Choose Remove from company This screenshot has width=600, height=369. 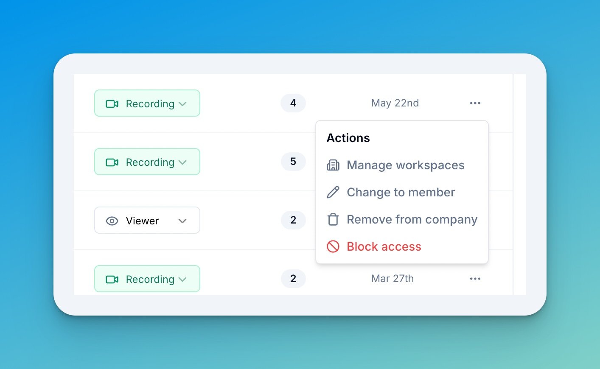pyautogui.click(x=402, y=219)
